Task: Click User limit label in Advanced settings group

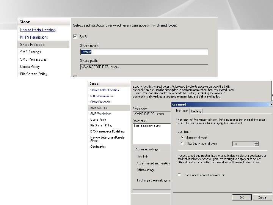Action: pos(142,156)
